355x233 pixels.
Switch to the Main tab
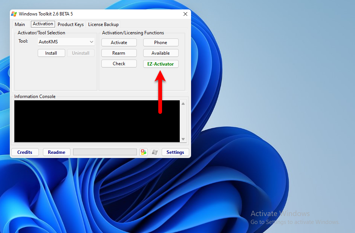click(20, 25)
